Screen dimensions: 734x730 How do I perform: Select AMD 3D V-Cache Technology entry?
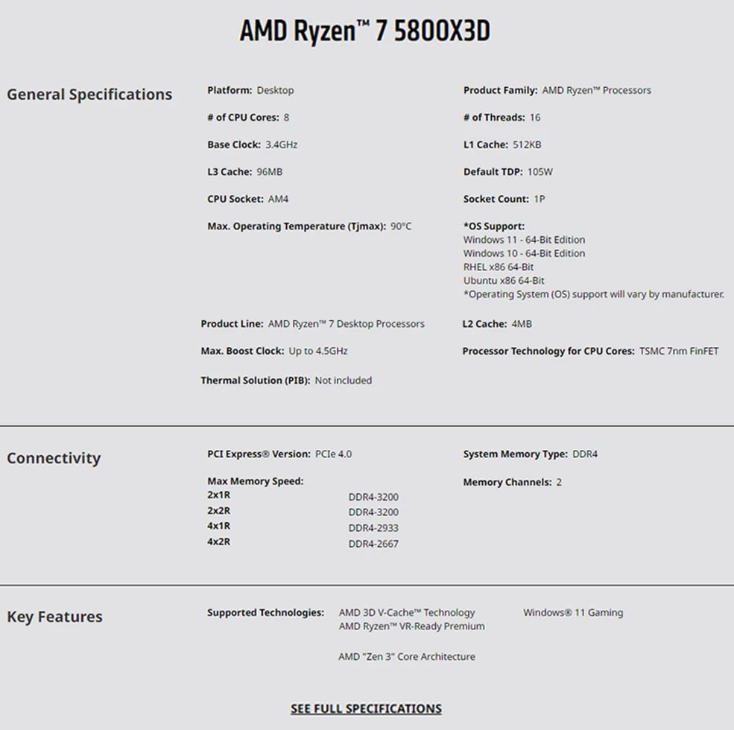[x=407, y=612]
